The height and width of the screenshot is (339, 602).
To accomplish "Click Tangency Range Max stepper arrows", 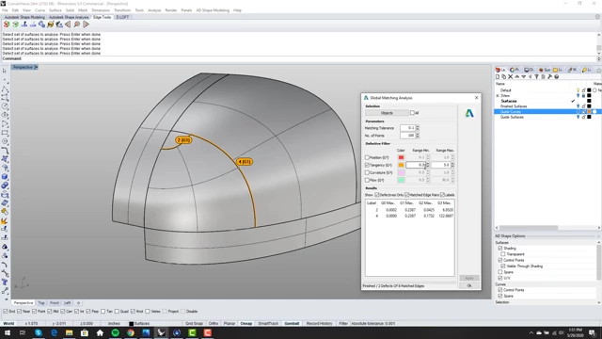I will [x=452, y=165].
